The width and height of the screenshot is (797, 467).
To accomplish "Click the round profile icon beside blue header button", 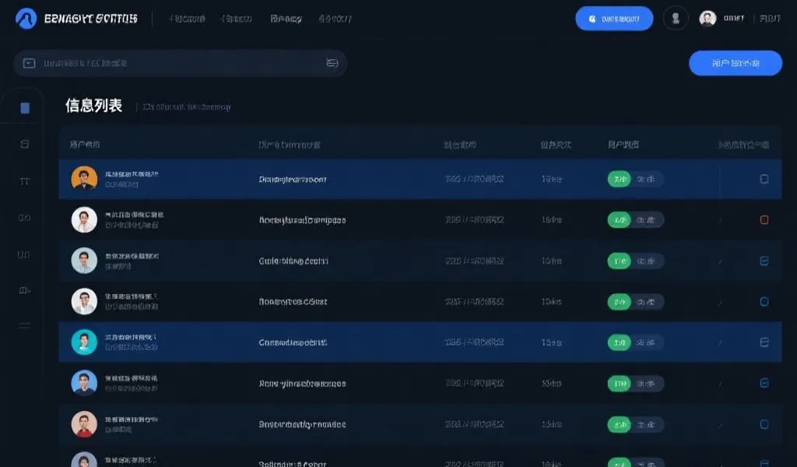I will (x=676, y=19).
